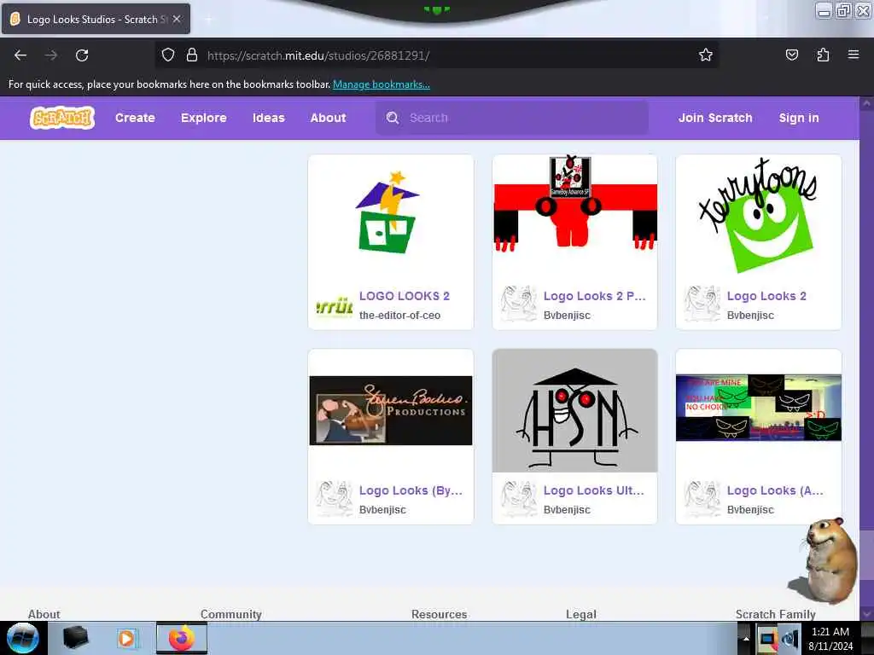
Task: Click Bvbenjisc name under Logo Looks (By...
Action: 382,510
